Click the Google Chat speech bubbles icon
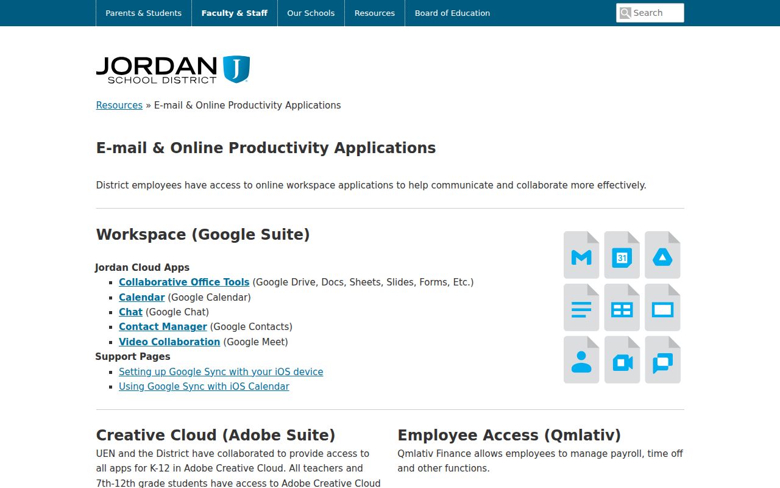 click(x=662, y=360)
